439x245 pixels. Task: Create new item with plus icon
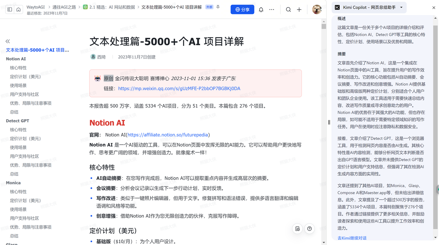[x=299, y=10]
